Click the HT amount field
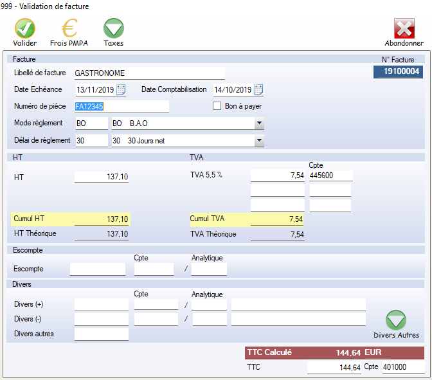The height and width of the screenshot is (380, 432). pos(102,176)
